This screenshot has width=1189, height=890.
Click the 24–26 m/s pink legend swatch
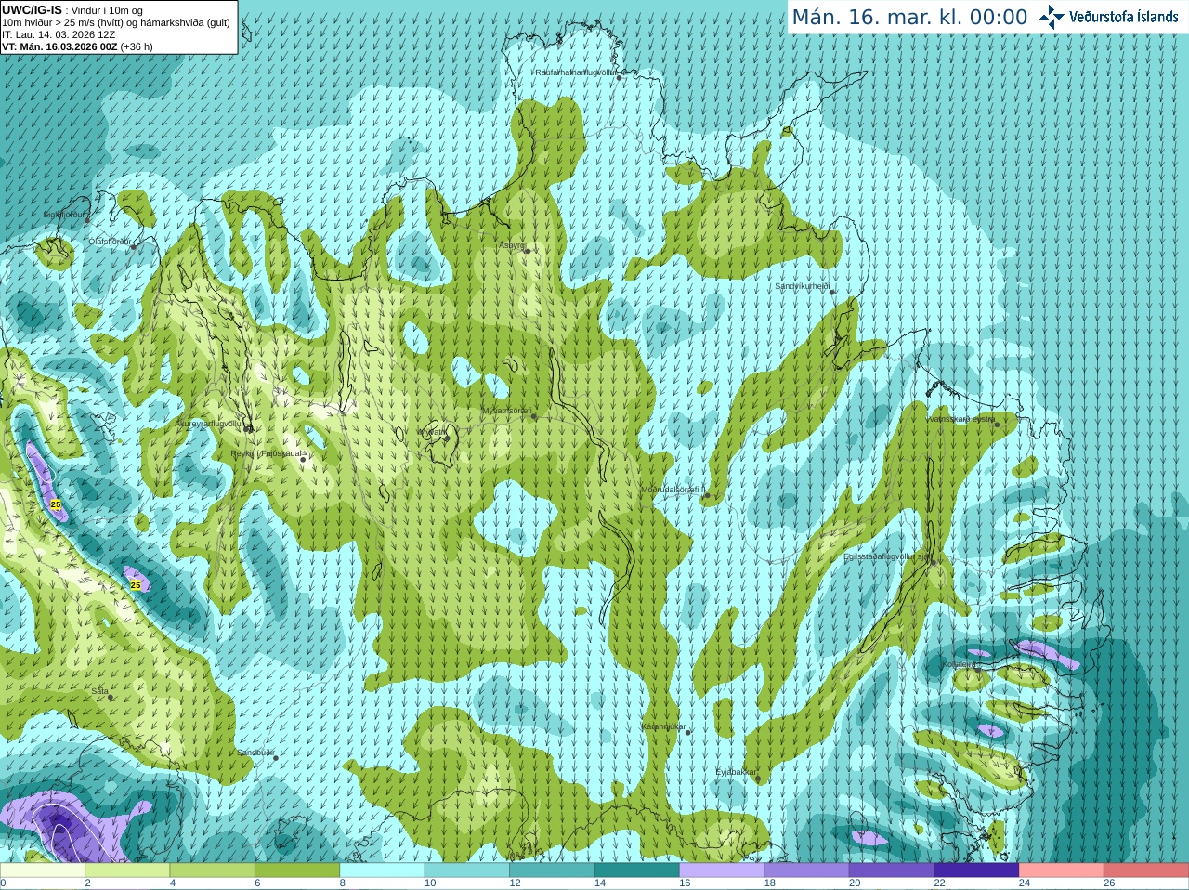[1062, 870]
